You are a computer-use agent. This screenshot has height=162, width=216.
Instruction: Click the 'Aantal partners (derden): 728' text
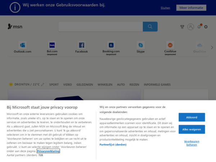[25, 155]
